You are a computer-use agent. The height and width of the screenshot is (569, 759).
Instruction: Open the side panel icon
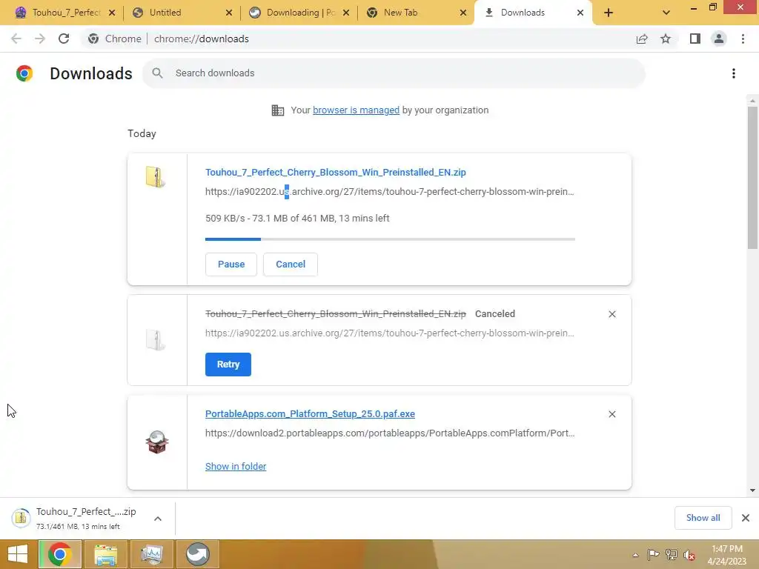(695, 39)
